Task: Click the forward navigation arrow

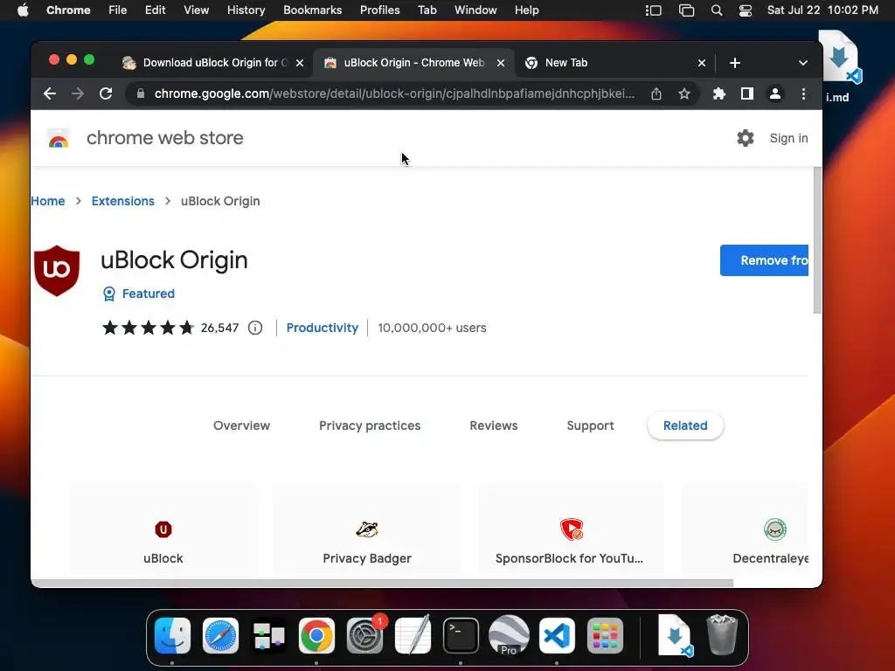Action: [x=78, y=93]
